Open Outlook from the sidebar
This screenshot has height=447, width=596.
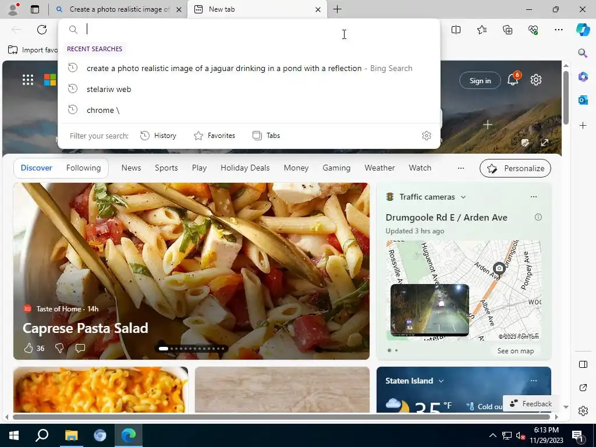tap(583, 100)
